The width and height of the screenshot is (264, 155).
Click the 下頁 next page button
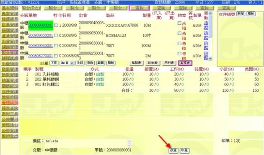click(x=54, y=63)
